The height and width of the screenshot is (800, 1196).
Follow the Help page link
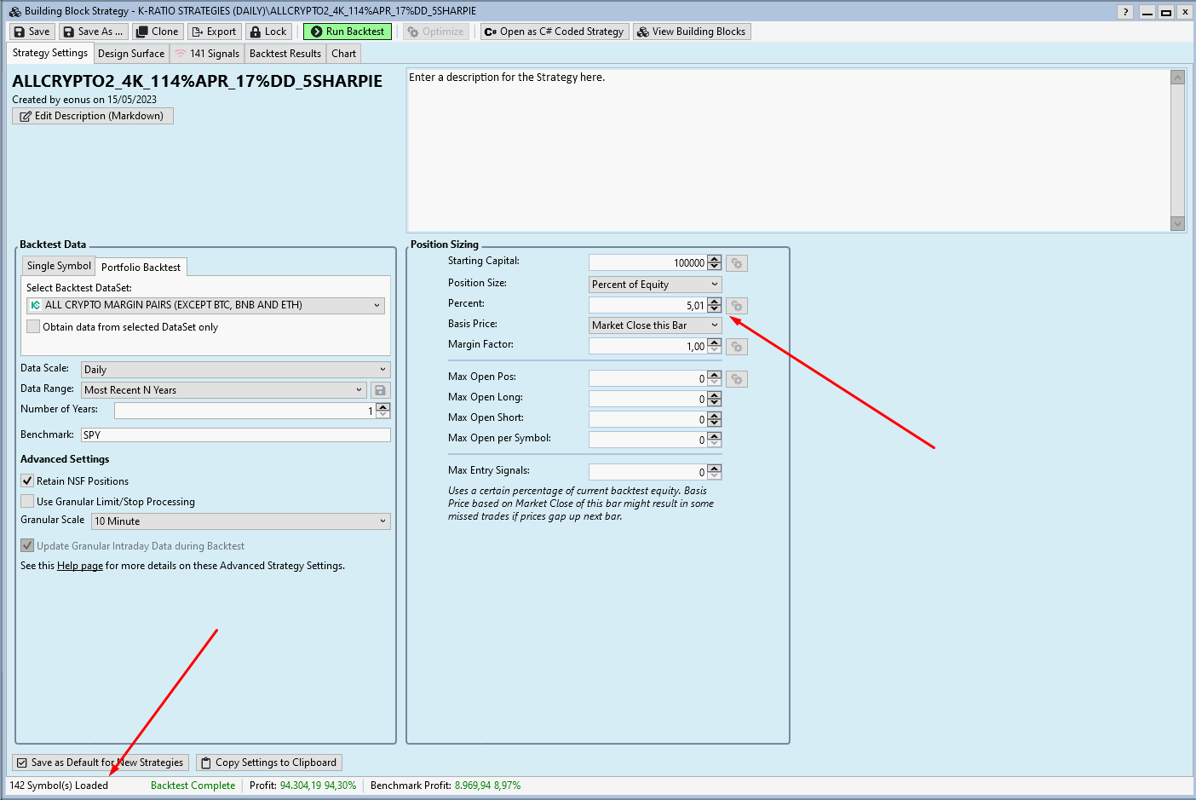80,566
